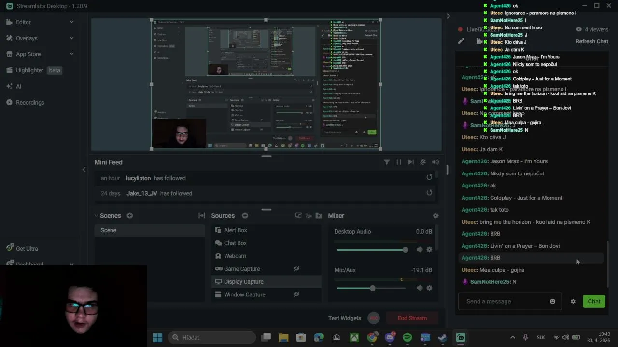618x347 pixels.
Task: Toggle visibility of Window Capture source
Action: (x=296, y=294)
